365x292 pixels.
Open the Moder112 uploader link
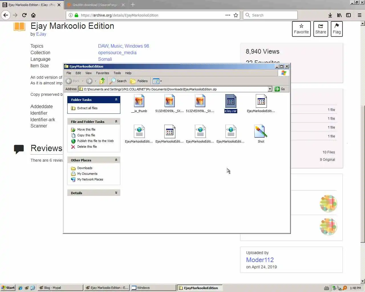(x=260, y=260)
